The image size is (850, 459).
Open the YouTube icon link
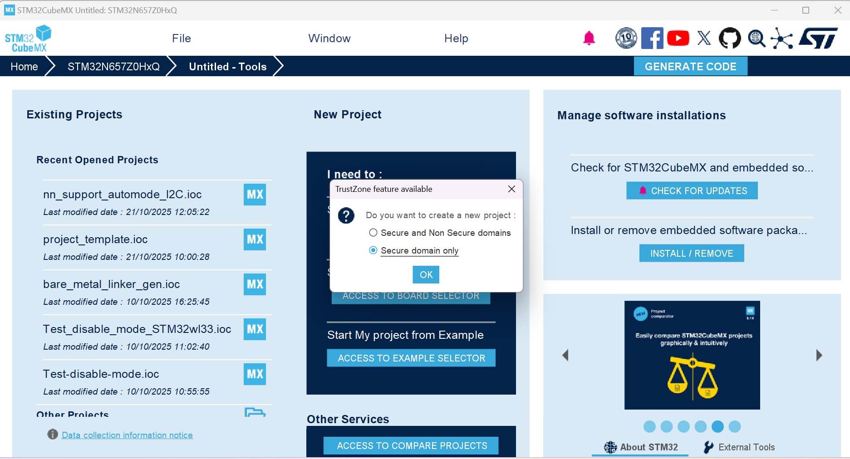(678, 38)
